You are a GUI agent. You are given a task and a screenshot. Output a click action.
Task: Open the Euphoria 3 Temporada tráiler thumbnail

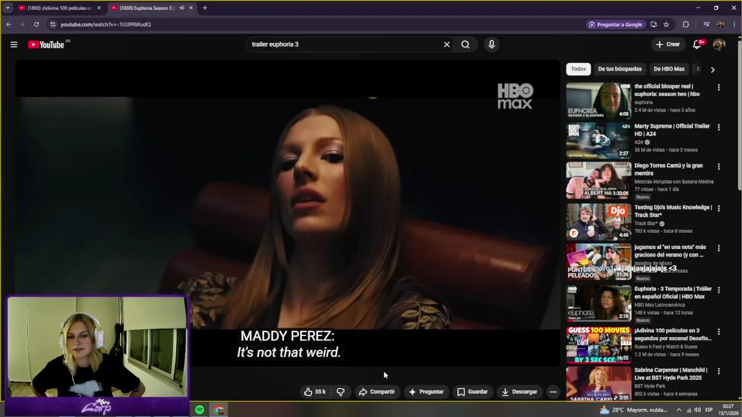pos(598,303)
